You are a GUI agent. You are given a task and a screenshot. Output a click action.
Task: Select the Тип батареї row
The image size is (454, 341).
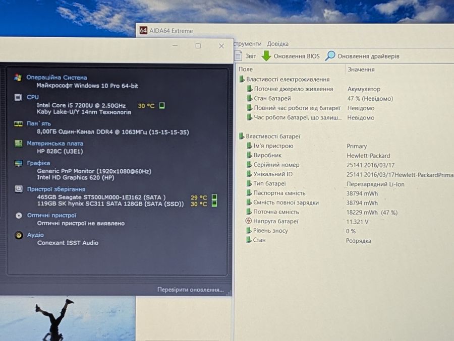click(x=325, y=184)
